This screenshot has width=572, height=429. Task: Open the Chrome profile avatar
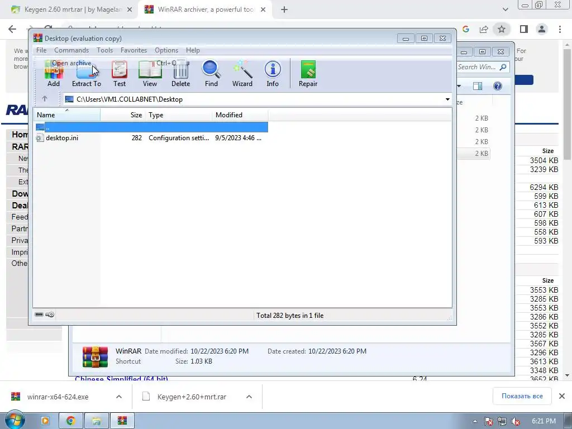(542, 29)
